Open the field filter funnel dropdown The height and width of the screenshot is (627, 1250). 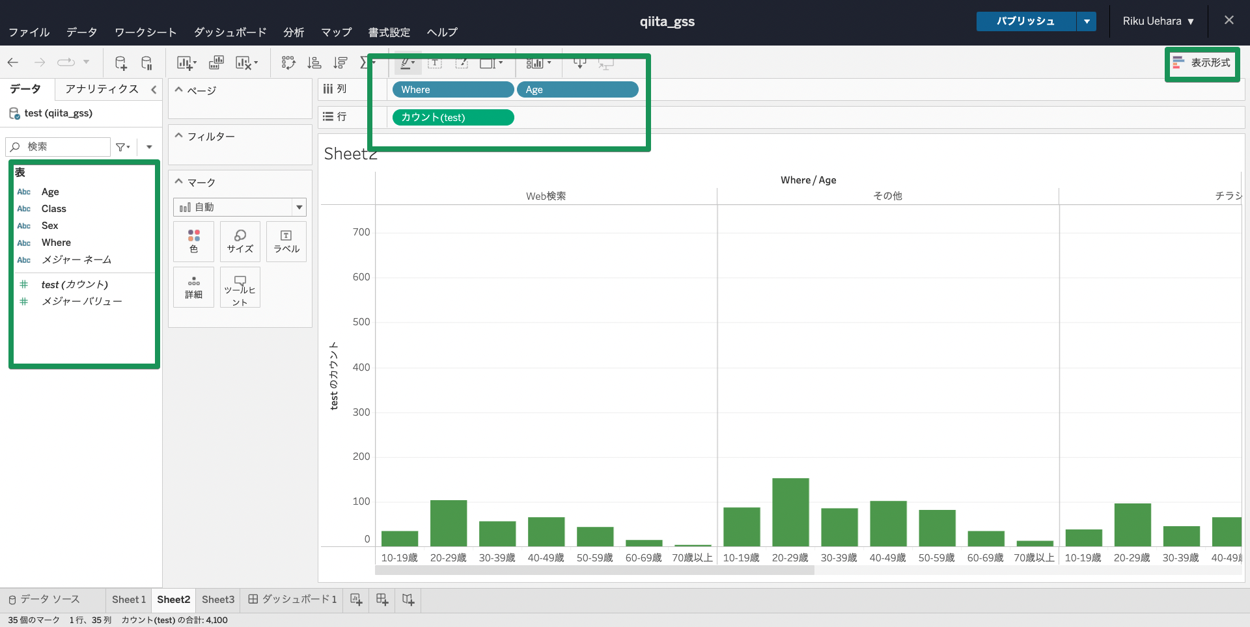click(x=122, y=147)
